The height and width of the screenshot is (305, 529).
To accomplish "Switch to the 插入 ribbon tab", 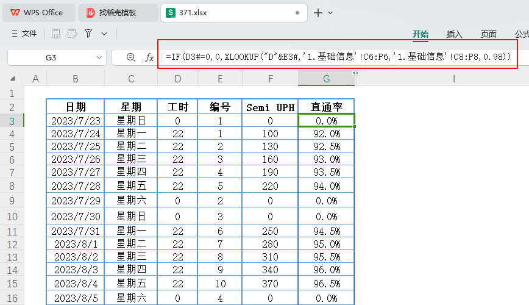I will 454,34.
